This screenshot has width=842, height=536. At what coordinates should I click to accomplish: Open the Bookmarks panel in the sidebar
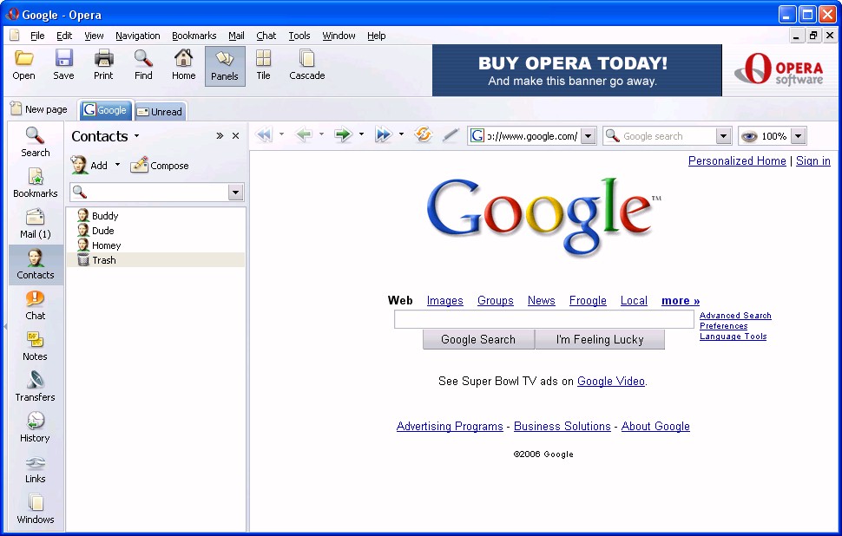pyautogui.click(x=35, y=183)
